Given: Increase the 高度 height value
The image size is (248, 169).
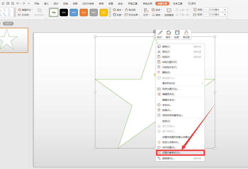Looking at the screenshot, I should 225,10.
